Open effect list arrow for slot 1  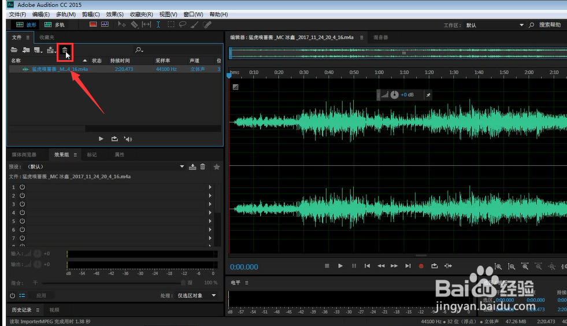tap(210, 187)
